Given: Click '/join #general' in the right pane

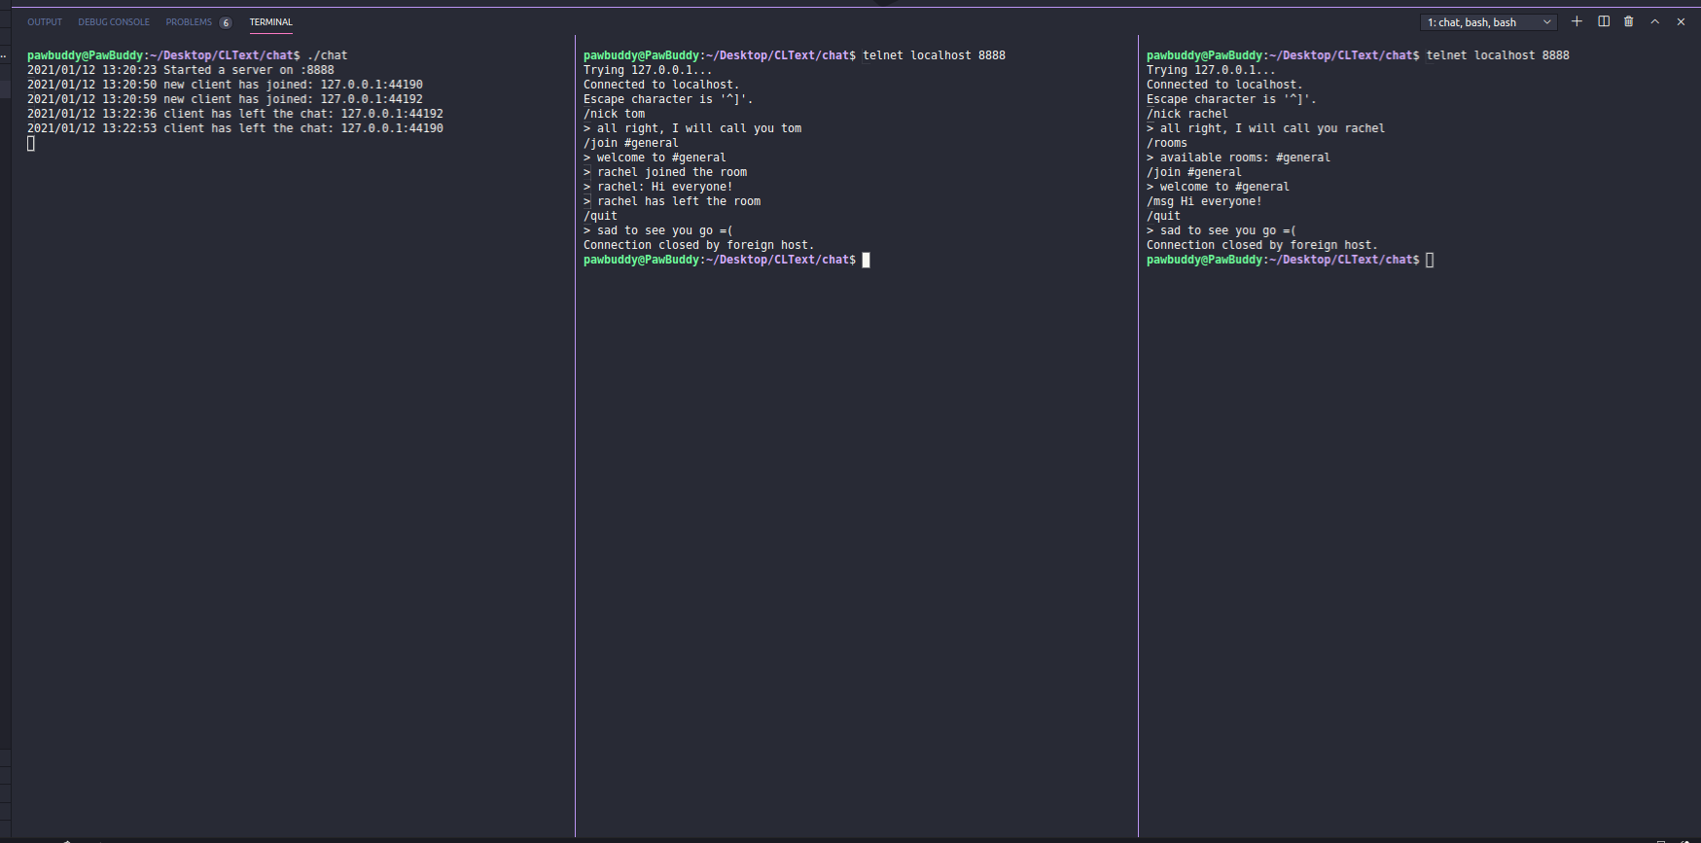Looking at the screenshot, I should point(1194,172).
